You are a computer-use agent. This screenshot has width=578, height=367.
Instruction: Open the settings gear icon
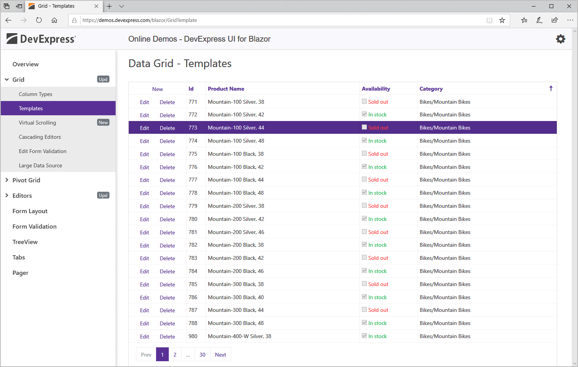pos(560,39)
